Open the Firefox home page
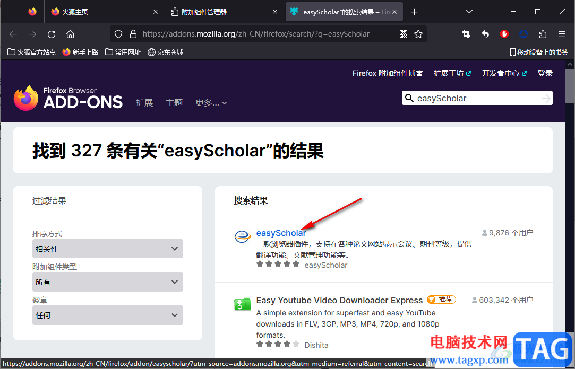Viewport: 575px width, 369px height. (71, 34)
